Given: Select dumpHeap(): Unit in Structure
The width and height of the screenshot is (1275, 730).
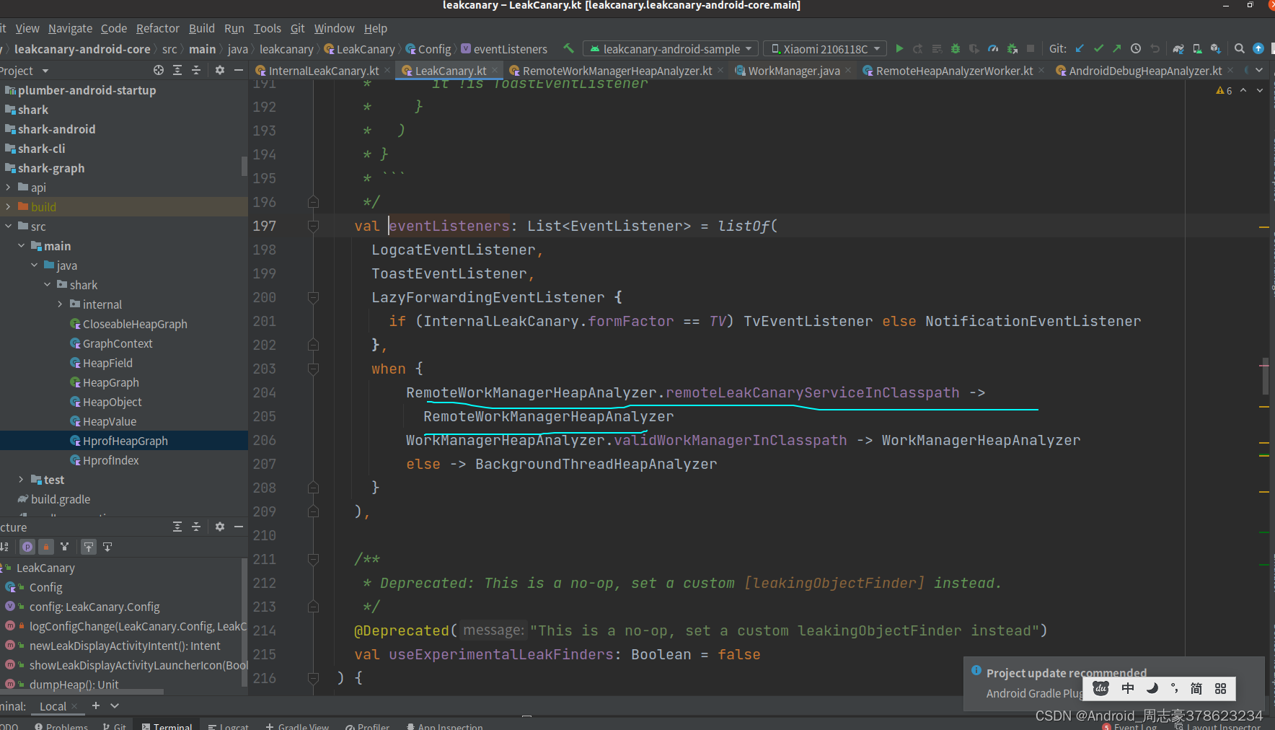Looking at the screenshot, I should [x=74, y=685].
